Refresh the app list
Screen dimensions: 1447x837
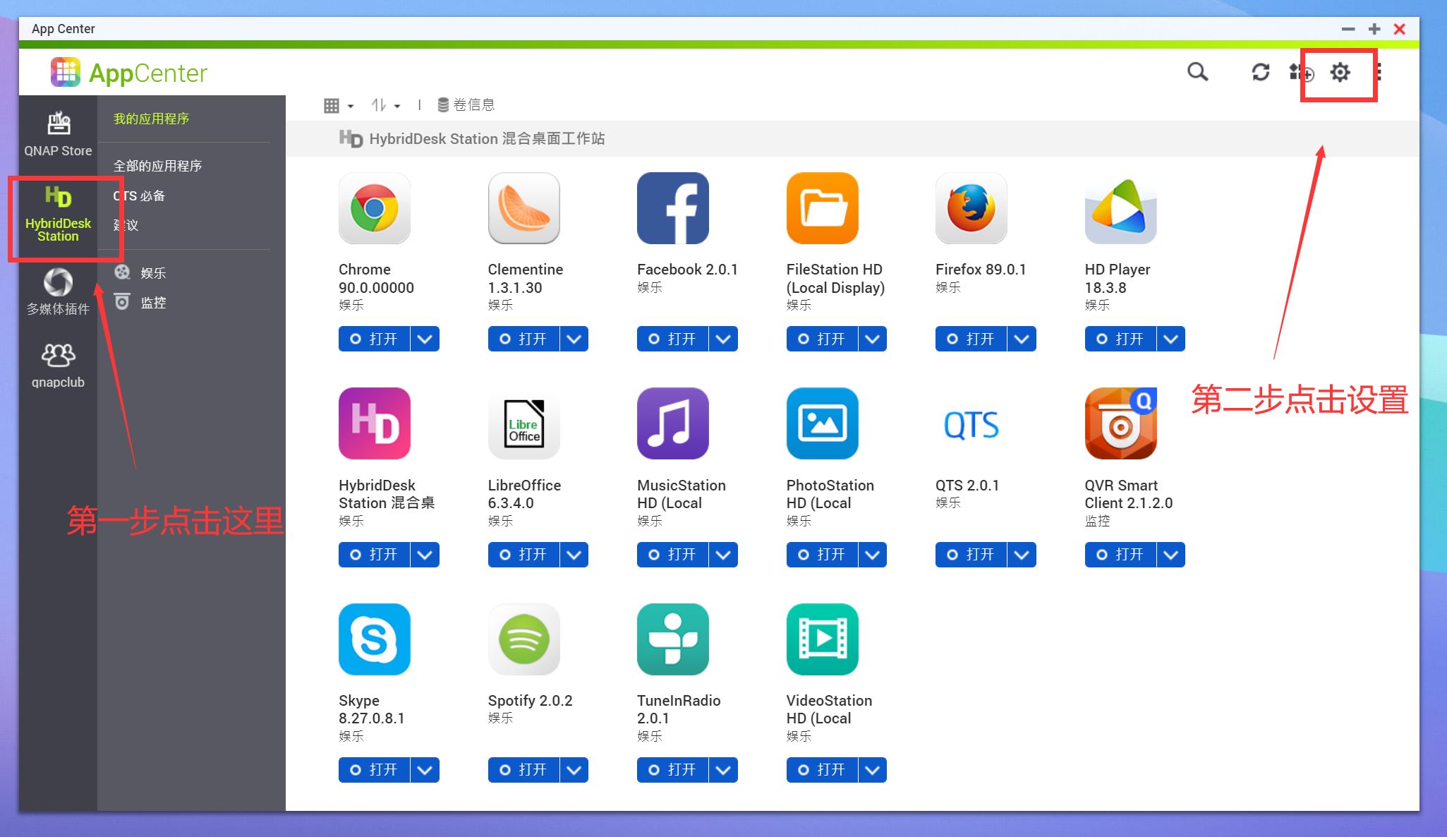coord(1260,72)
